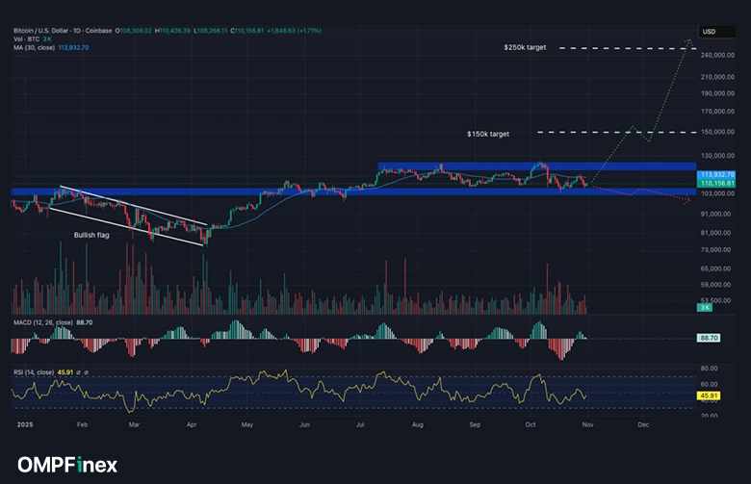Screen dimensions: 751x484
Task: Select the $250k target label
Action: (x=525, y=47)
